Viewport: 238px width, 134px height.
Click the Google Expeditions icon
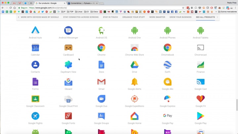(x=134, y=99)
